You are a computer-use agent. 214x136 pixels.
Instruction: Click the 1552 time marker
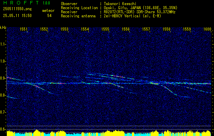(x=44, y=29)
